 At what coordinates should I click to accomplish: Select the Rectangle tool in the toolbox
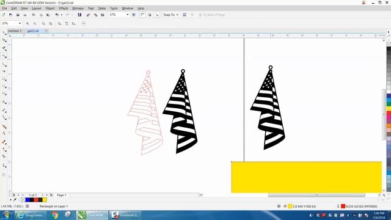[4, 79]
